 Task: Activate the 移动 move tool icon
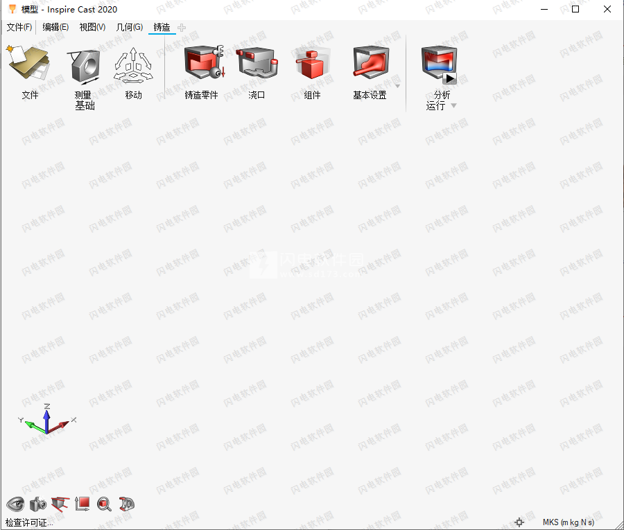(x=133, y=66)
